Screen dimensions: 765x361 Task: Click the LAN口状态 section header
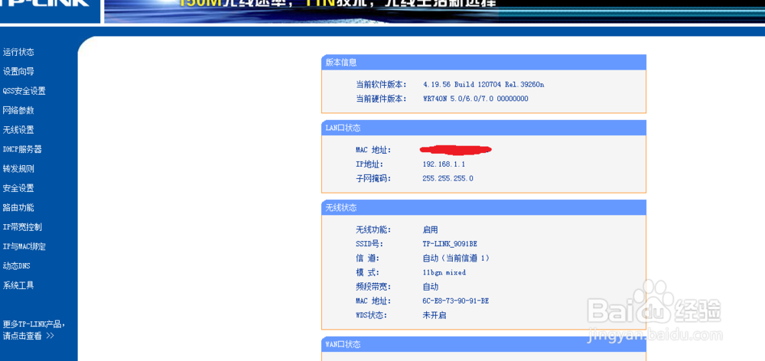pos(483,128)
